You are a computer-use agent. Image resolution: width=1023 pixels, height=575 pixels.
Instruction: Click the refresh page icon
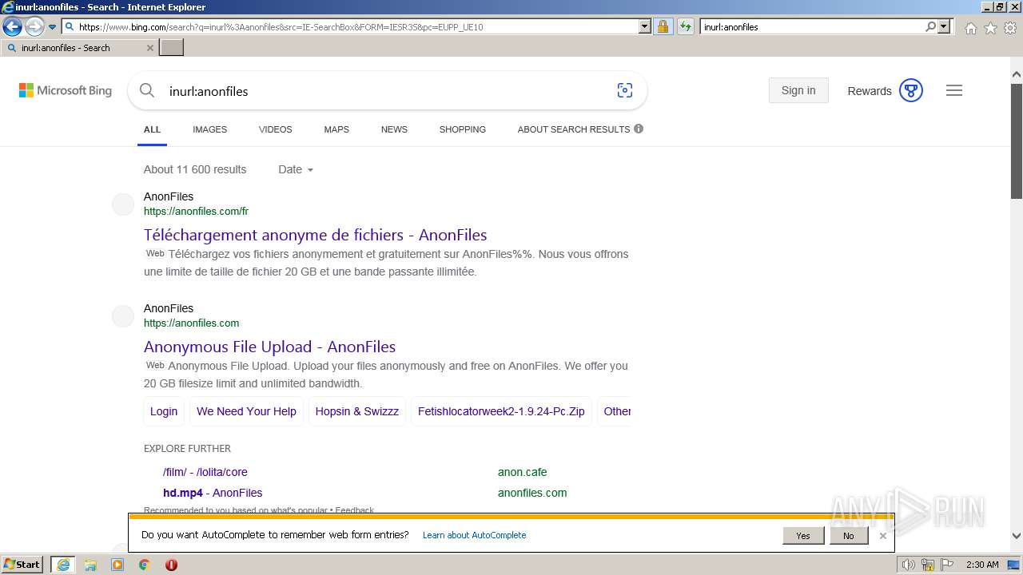pos(685,26)
